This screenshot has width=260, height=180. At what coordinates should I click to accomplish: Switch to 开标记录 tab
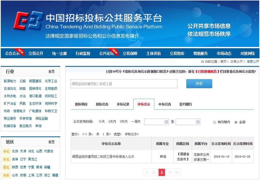pos(123,104)
